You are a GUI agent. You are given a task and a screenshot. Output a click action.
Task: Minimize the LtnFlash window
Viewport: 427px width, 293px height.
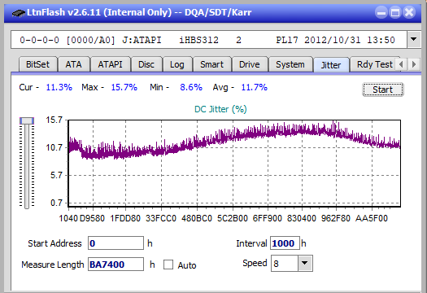click(381, 12)
